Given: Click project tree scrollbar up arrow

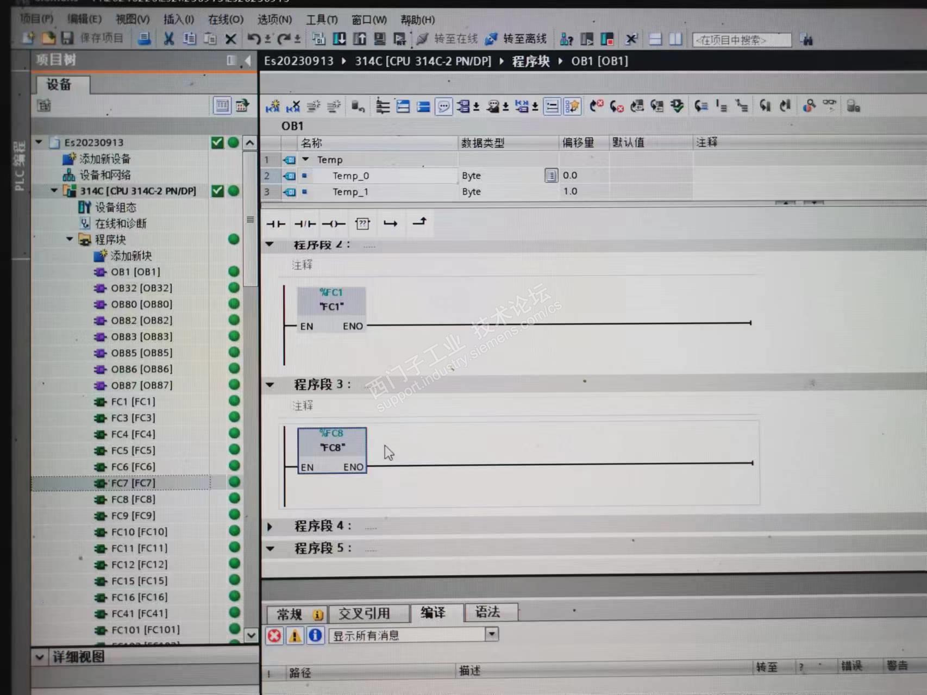Looking at the screenshot, I should pyautogui.click(x=250, y=143).
